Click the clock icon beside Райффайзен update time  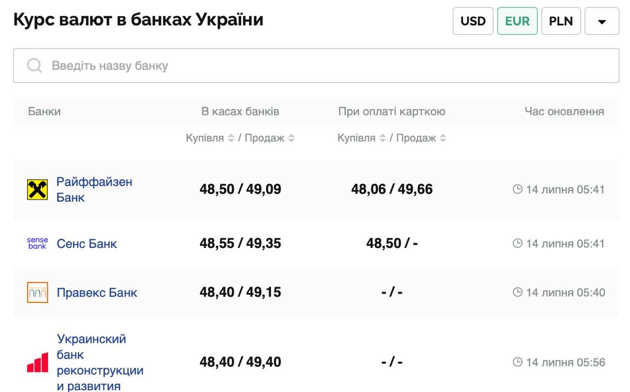point(516,188)
